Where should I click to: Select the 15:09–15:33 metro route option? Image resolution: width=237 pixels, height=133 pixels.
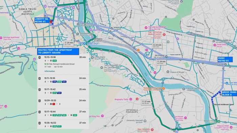coord(63,103)
